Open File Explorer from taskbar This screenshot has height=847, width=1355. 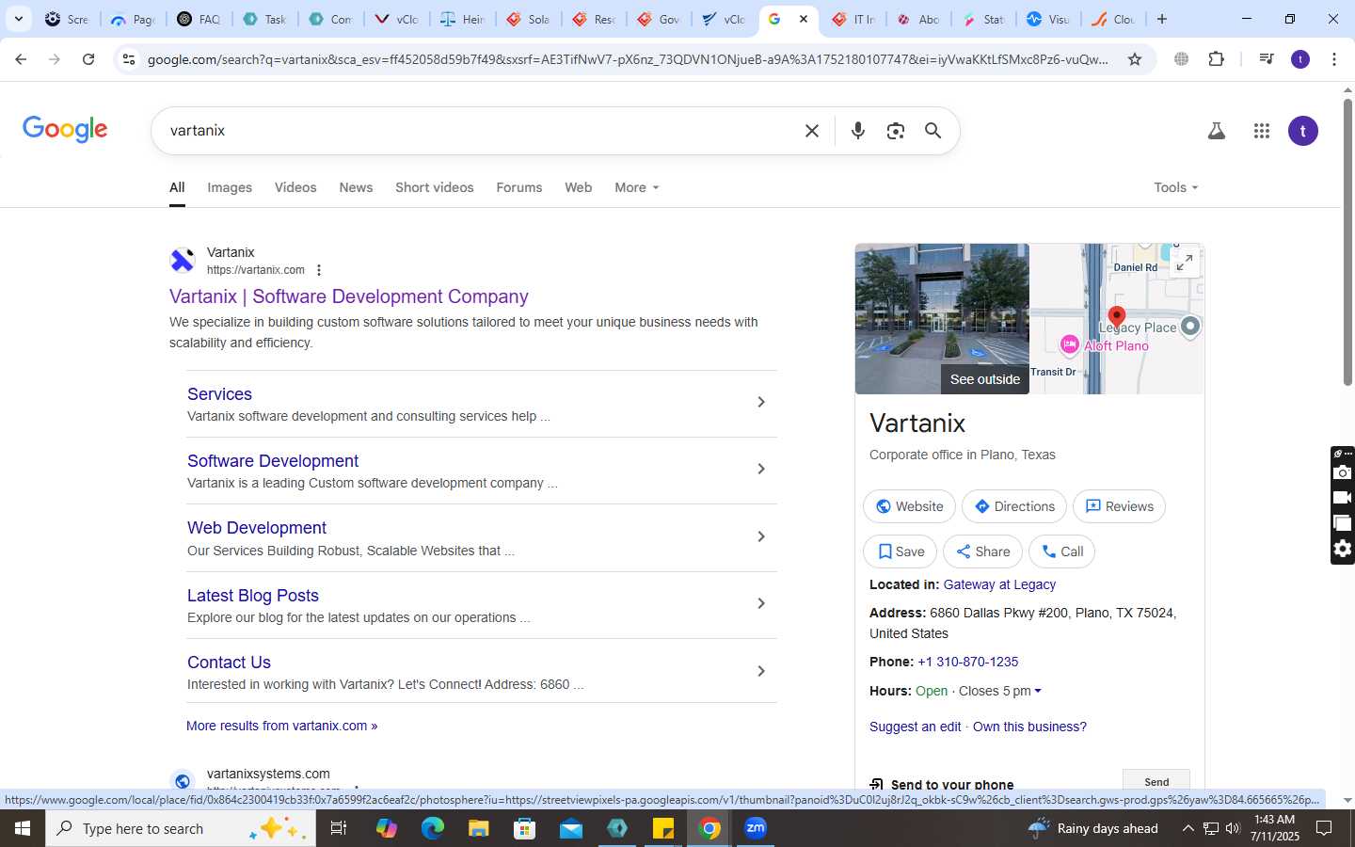pos(478,828)
